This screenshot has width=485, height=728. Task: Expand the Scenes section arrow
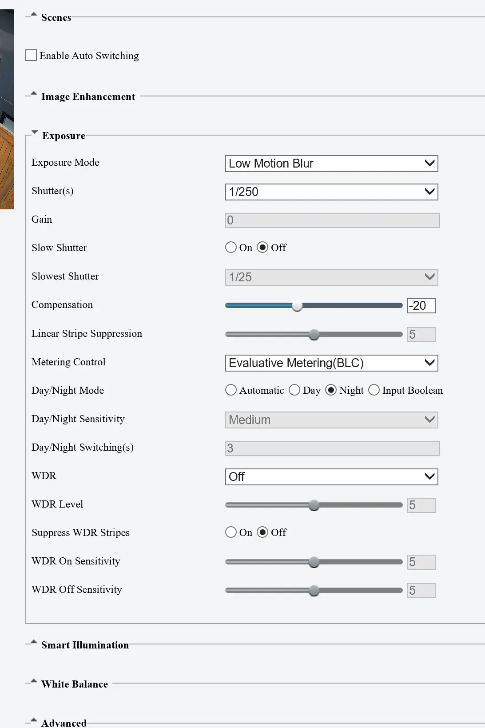pos(34,15)
